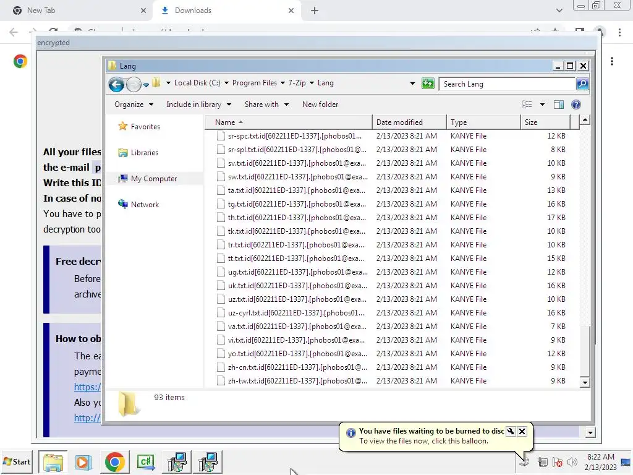
Task: Refresh the Lang folder view
Action: [428, 83]
